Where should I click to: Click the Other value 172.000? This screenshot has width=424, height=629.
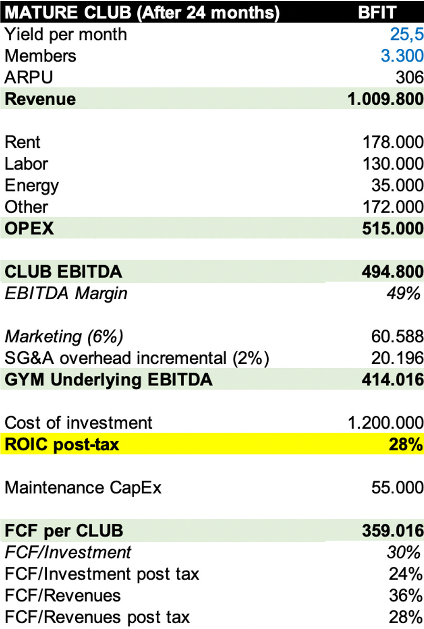(393, 207)
